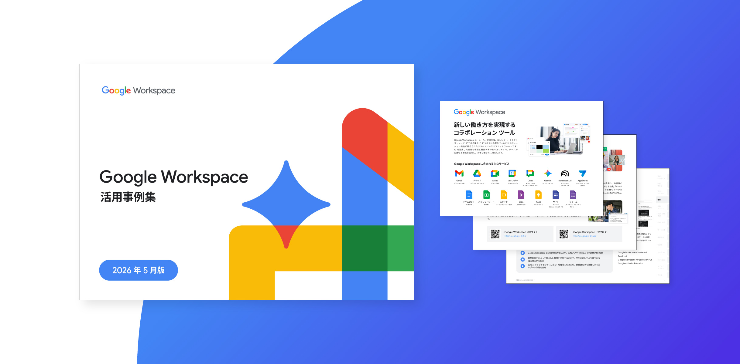
Task: Click the Google Docs icon
Action: [469, 195]
